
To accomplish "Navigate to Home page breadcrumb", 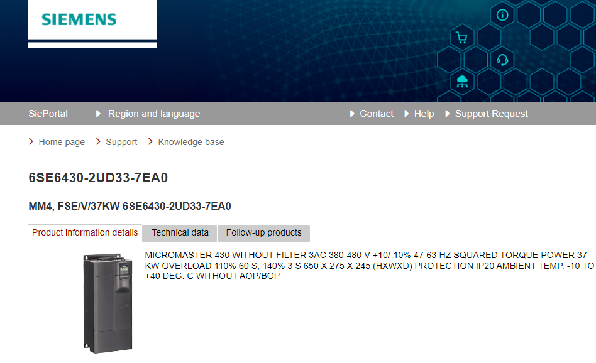I will [x=62, y=142].
